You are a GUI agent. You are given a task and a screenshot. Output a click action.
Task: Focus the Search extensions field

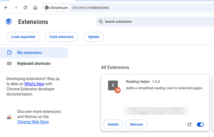155,21
